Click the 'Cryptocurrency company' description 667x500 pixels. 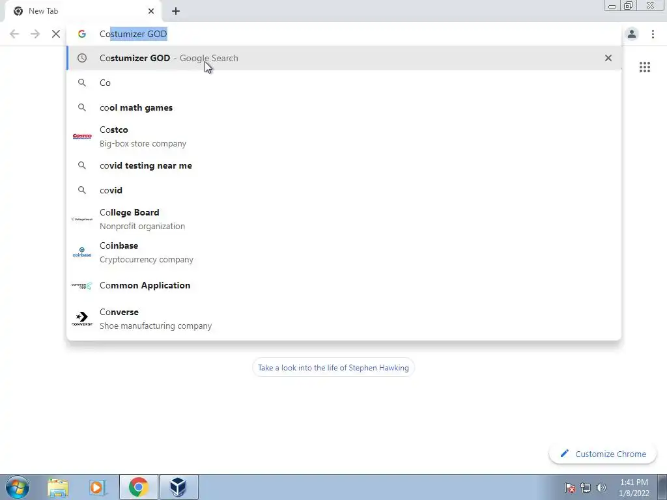tap(147, 259)
